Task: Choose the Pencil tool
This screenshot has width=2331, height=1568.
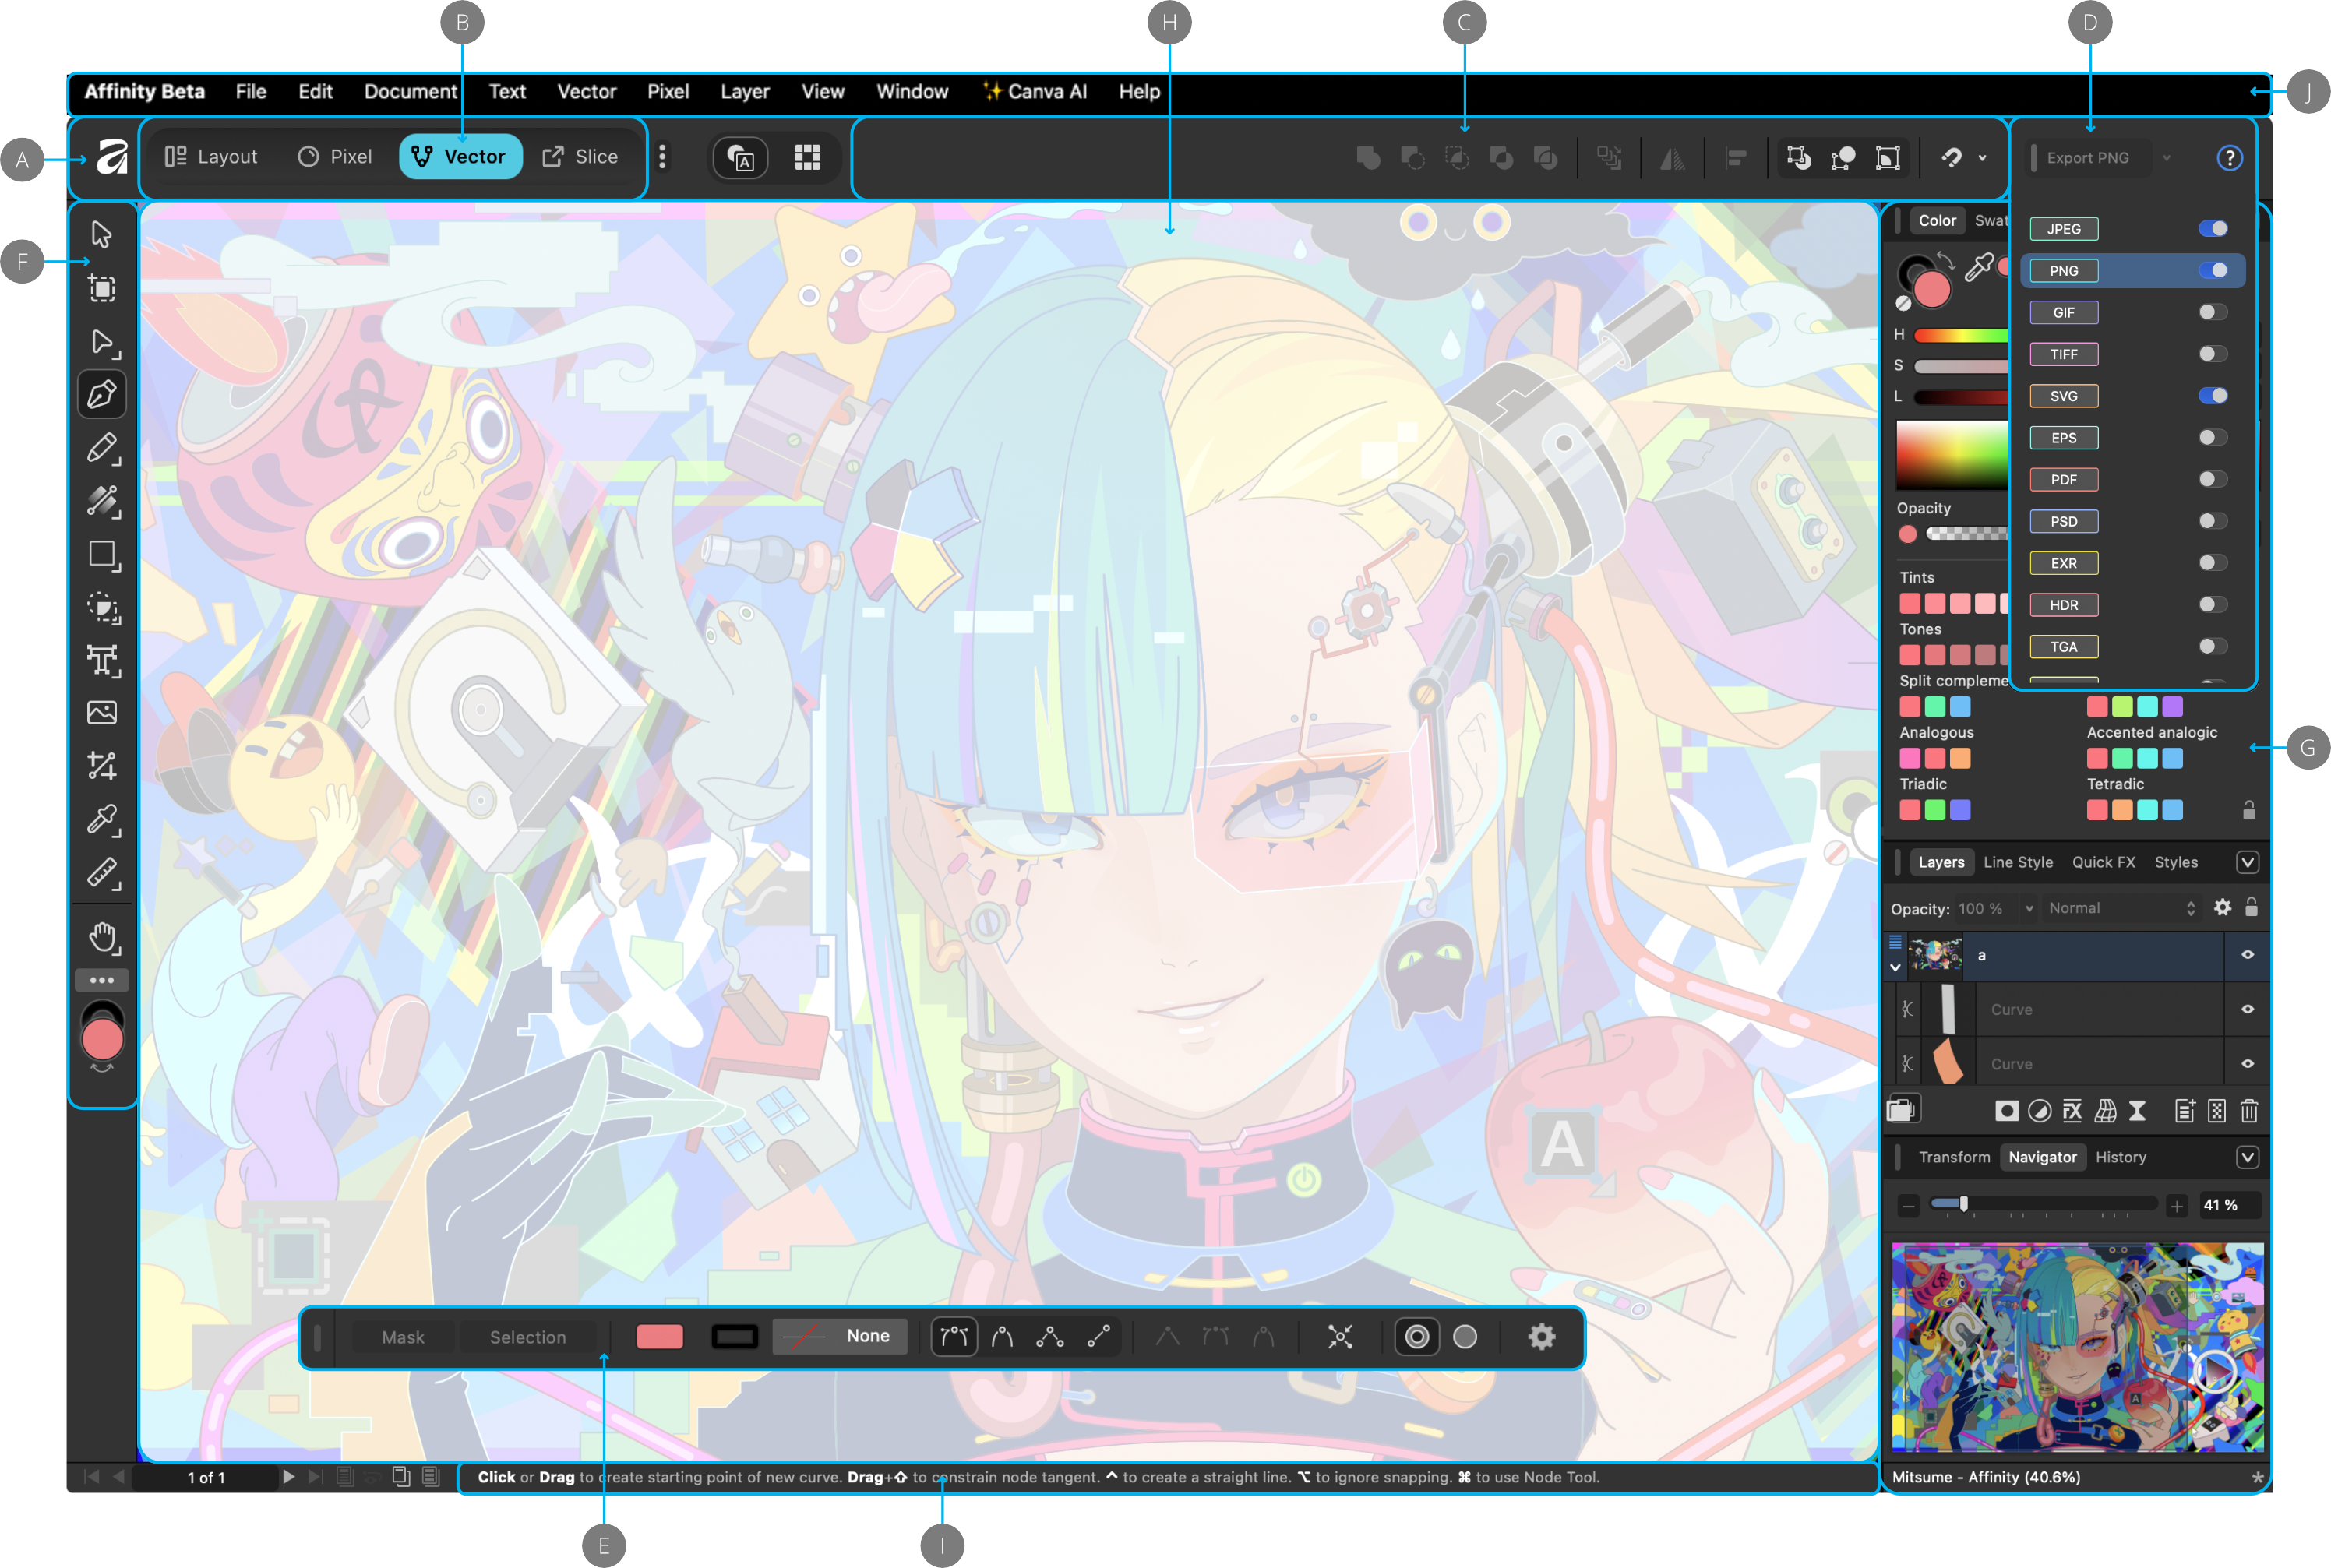Action: point(102,448)
